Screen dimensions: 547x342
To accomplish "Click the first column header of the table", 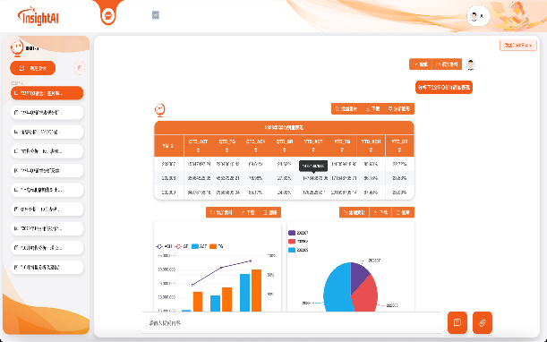I will point(169,146).
